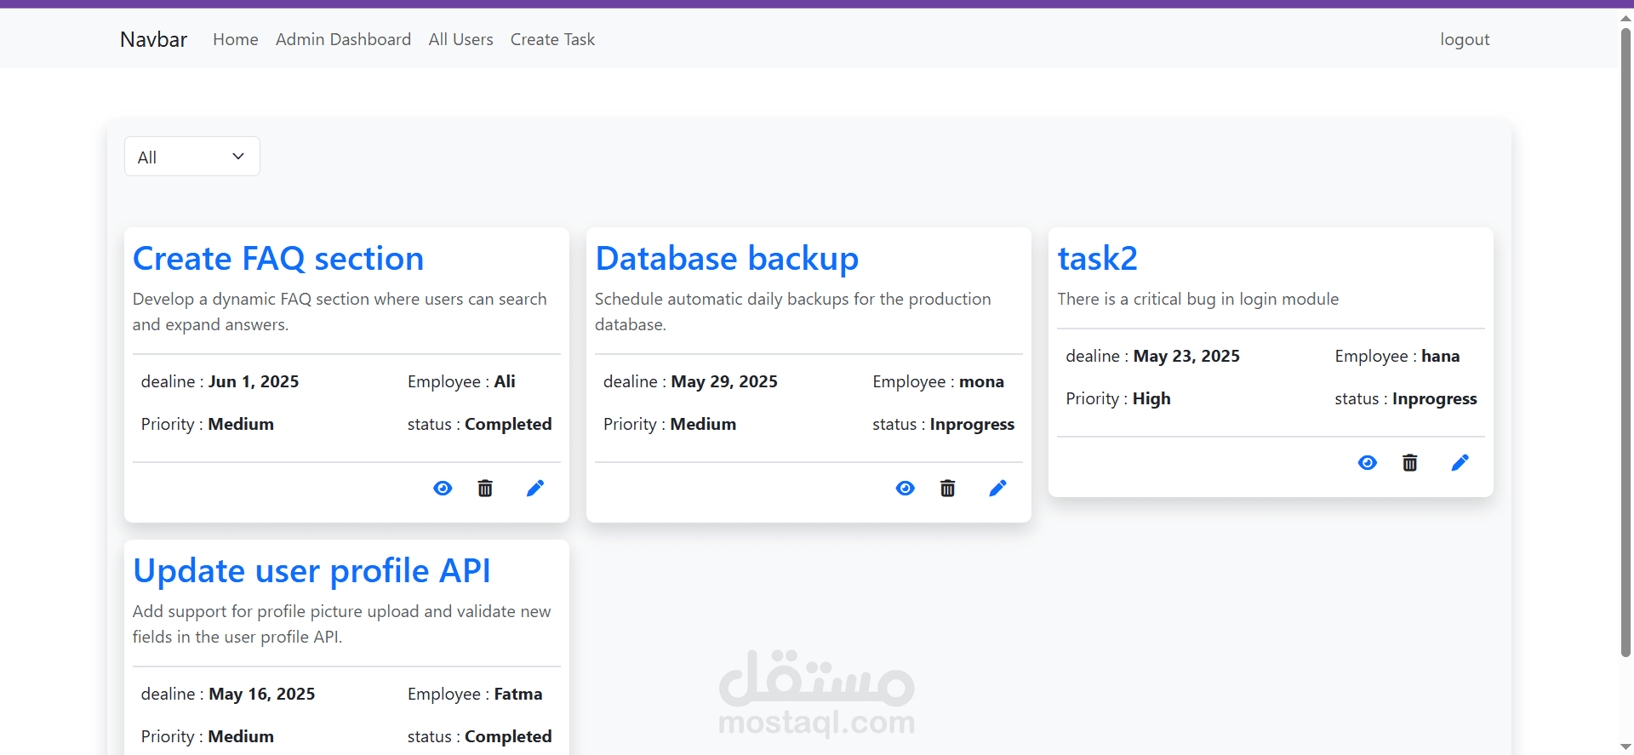Open the Database backup title

click(727, 259)
